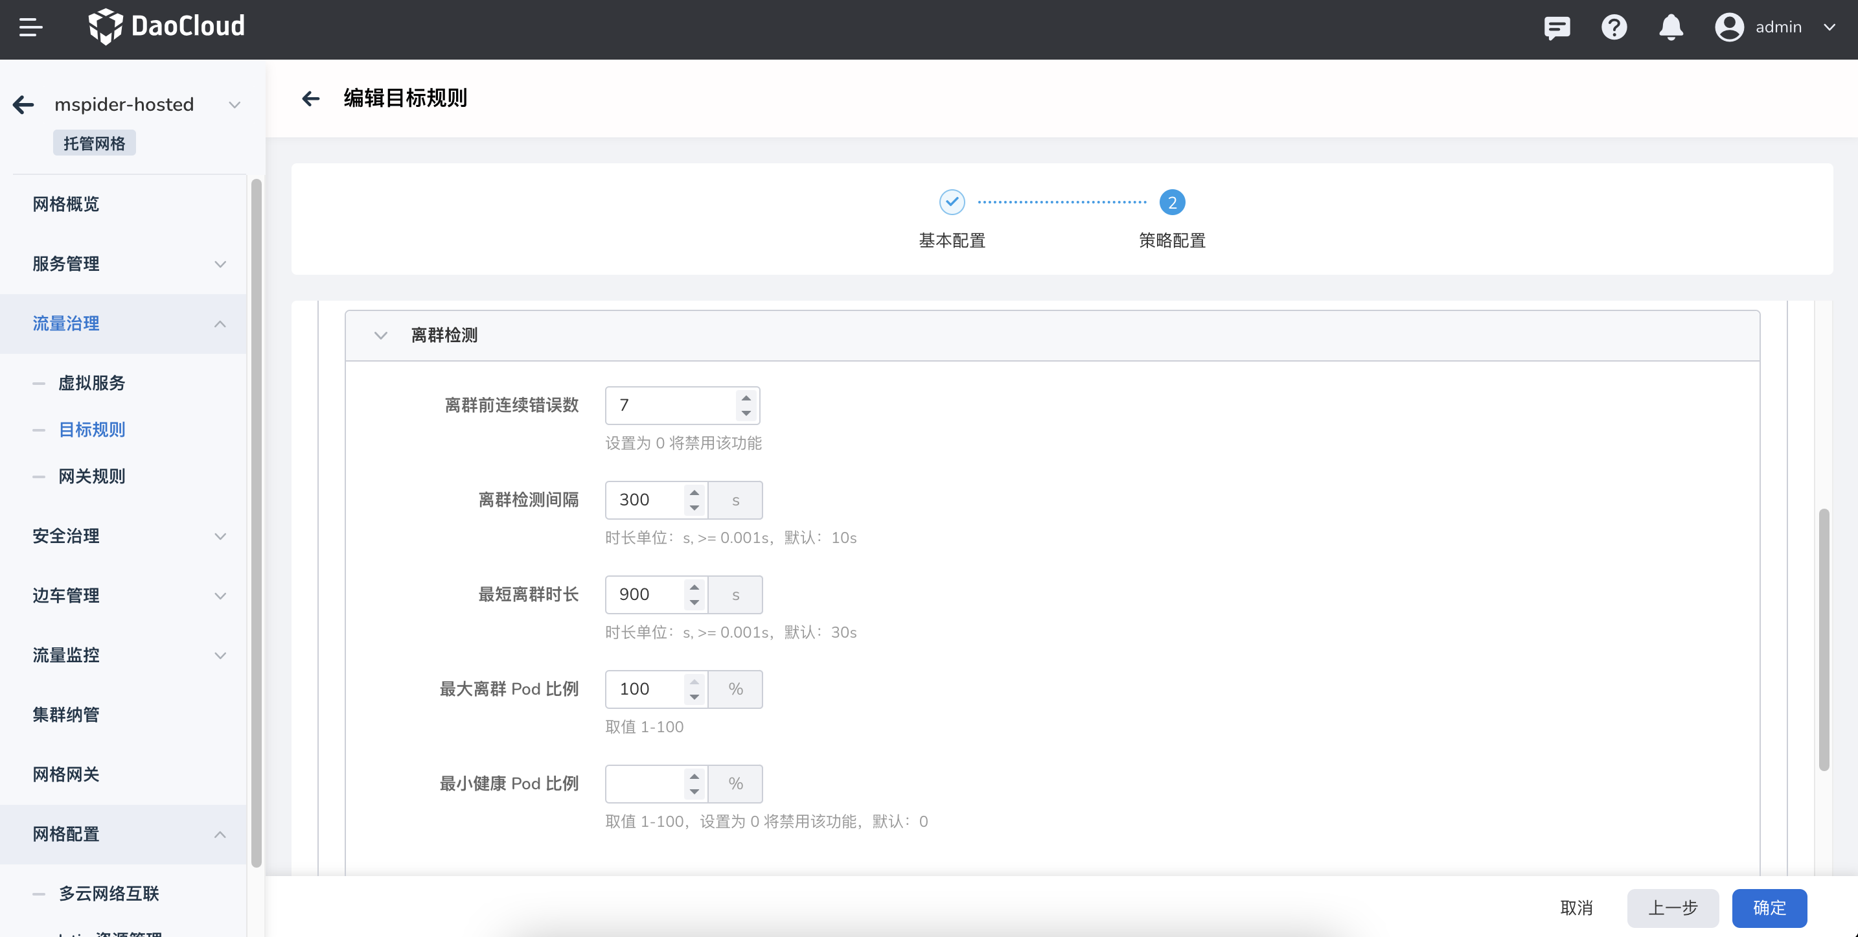The height and width of the screenshot is (937, 1858).
Task: Click the hamburger menu icon
Action: (30, 27)
